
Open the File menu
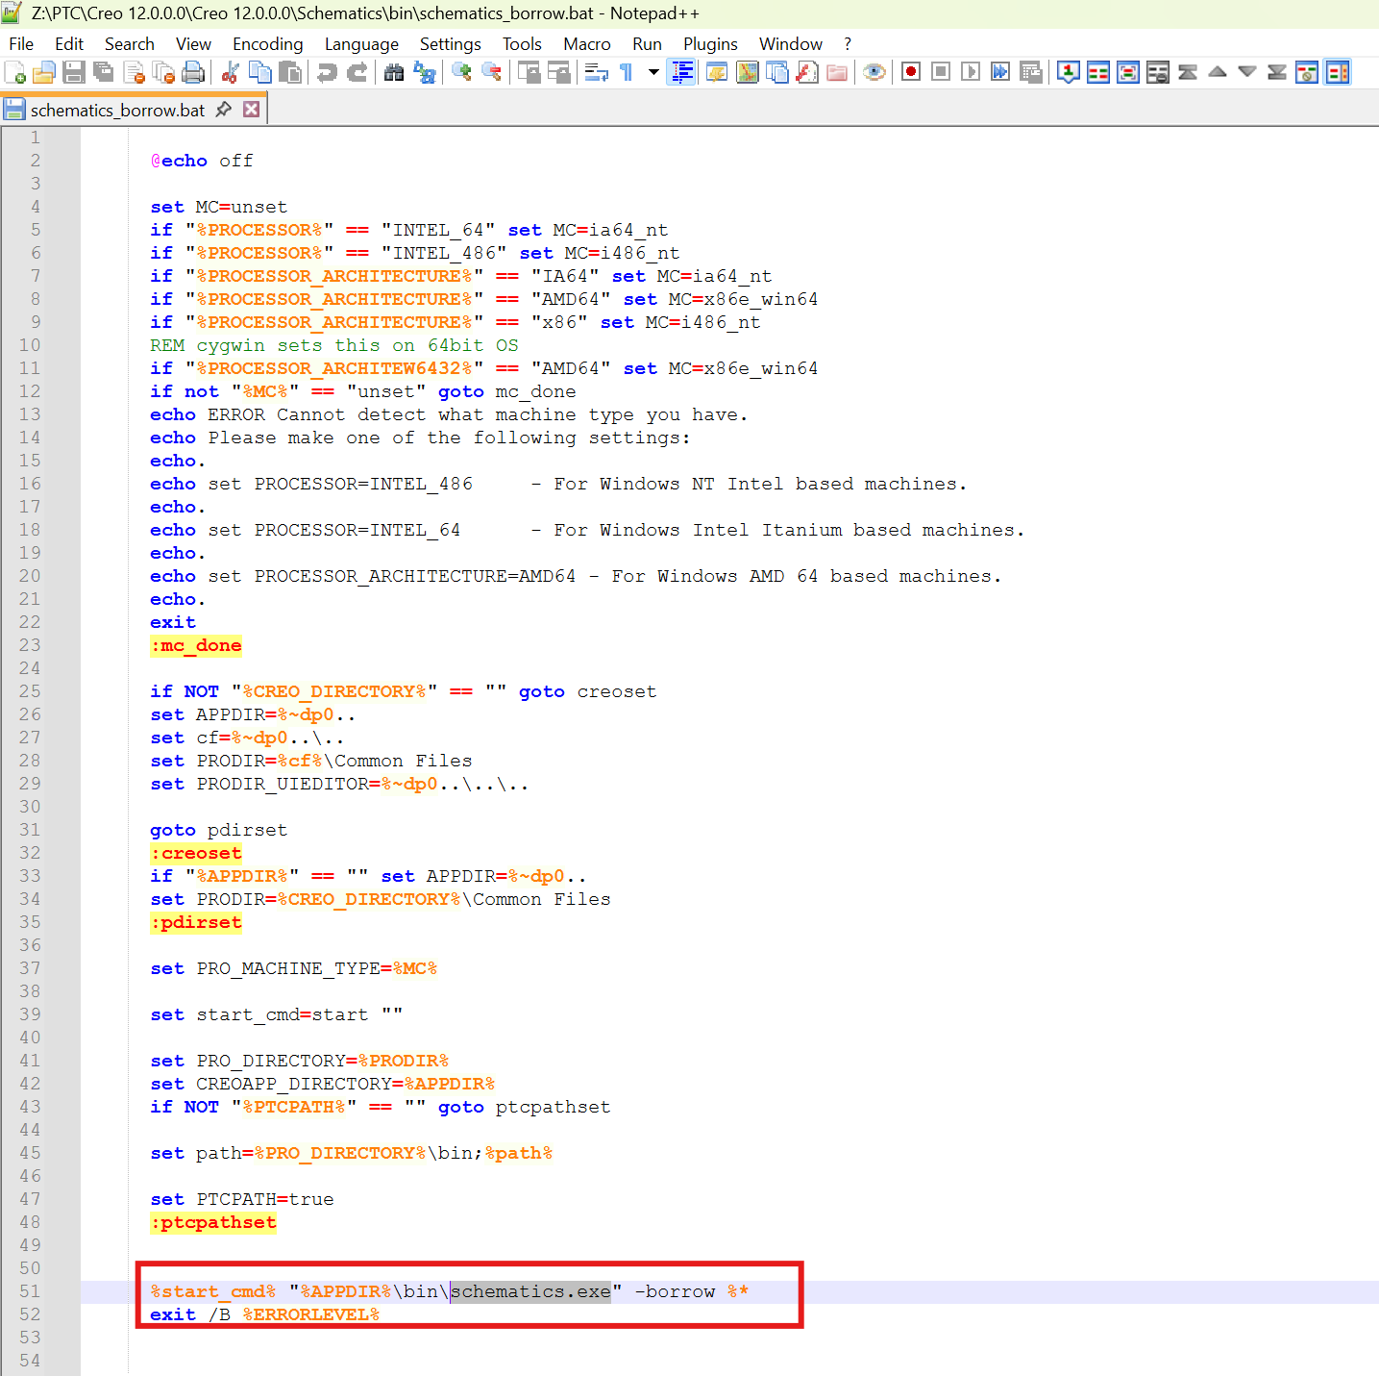pos(21,44)
